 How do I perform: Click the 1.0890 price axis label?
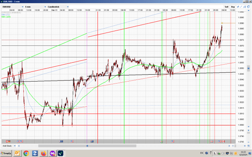click(241, 23)
